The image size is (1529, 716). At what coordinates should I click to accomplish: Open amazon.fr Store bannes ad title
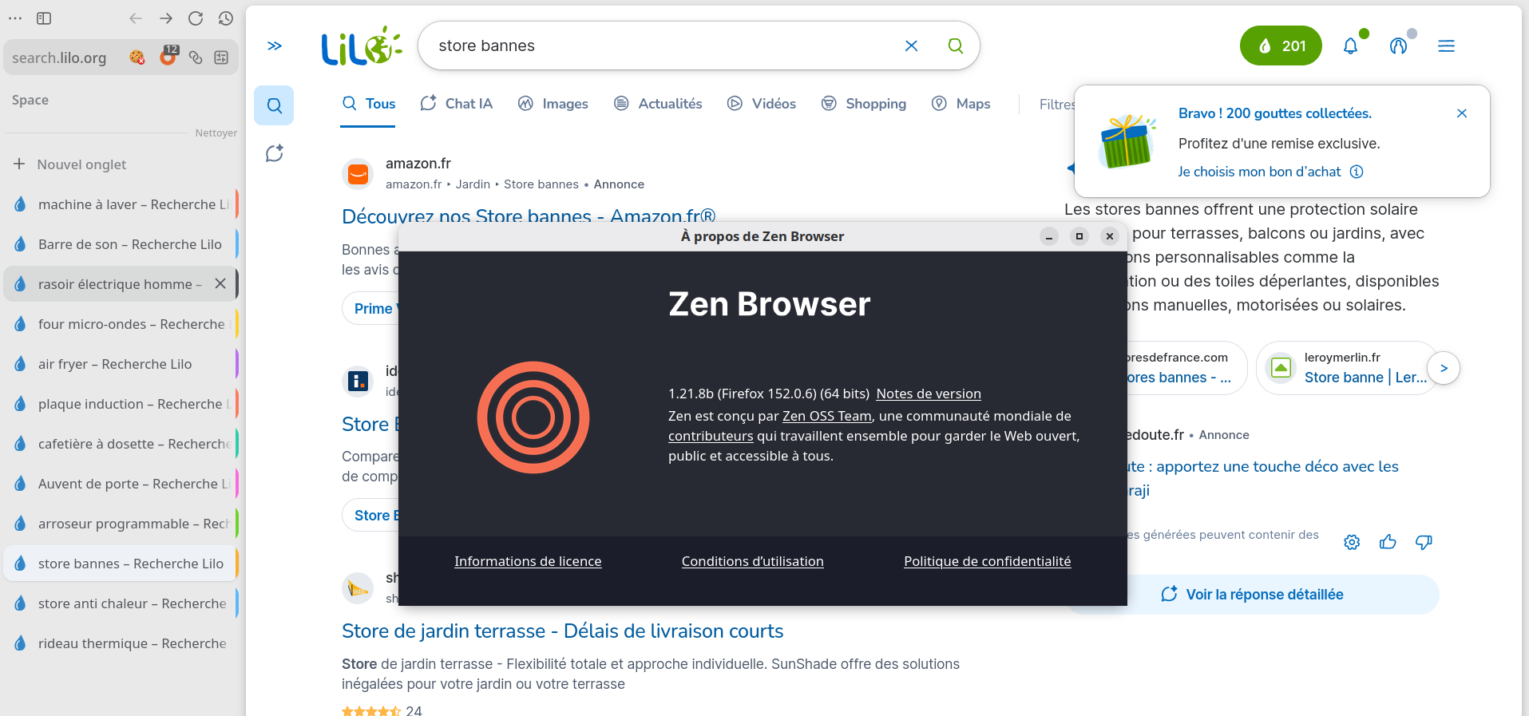pyautogui.click(x=529, y=216)
